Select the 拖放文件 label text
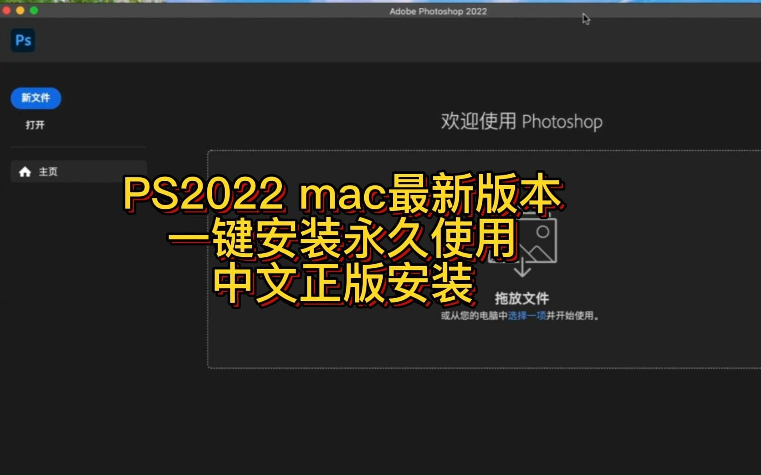 [522, 298]
